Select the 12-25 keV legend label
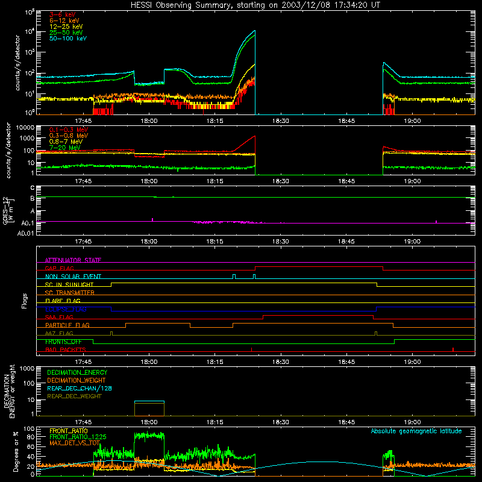The height and width of the screenshot is (482, 482). point(66,27)
